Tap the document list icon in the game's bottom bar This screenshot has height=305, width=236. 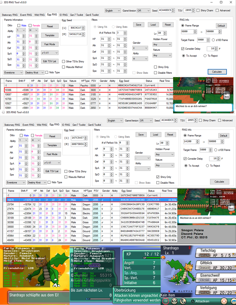pyautogui.click(x=183, y=301)
